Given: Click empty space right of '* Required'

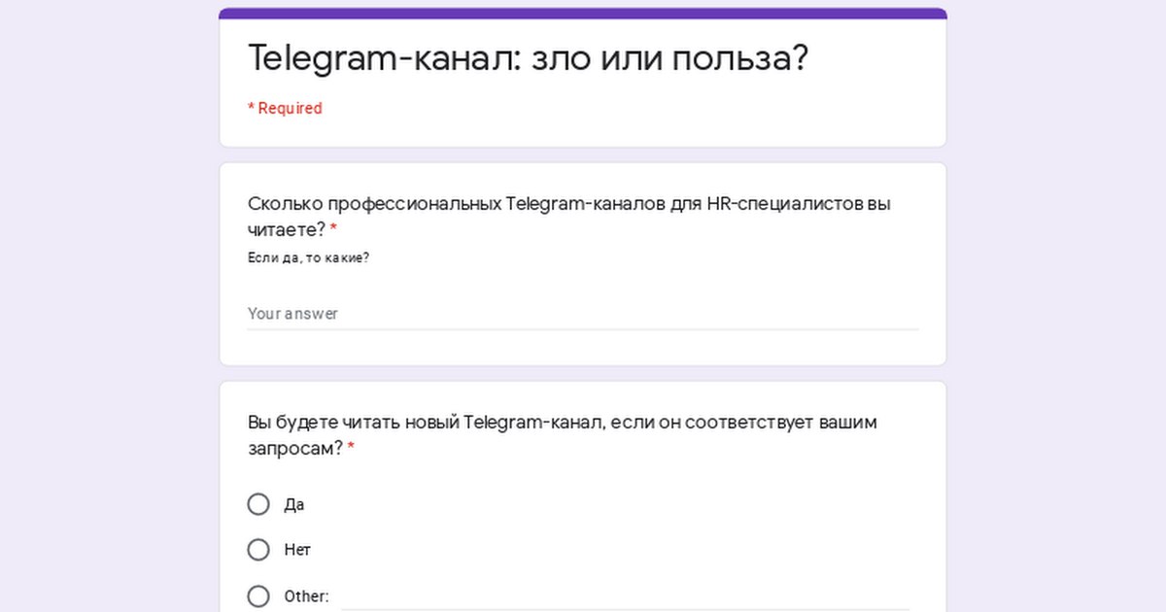Looking at the screenshot, I should (632, 108).
